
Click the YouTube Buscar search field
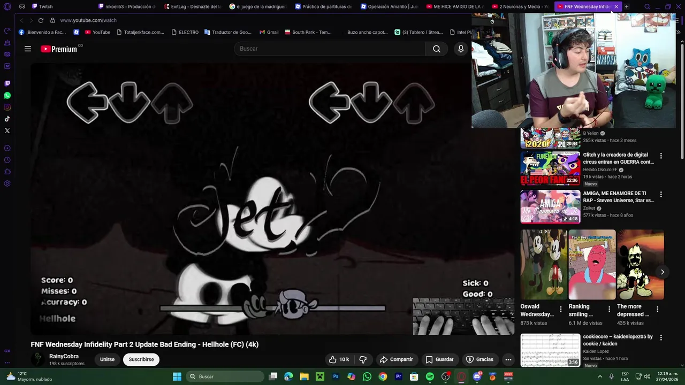coord(330,49)
